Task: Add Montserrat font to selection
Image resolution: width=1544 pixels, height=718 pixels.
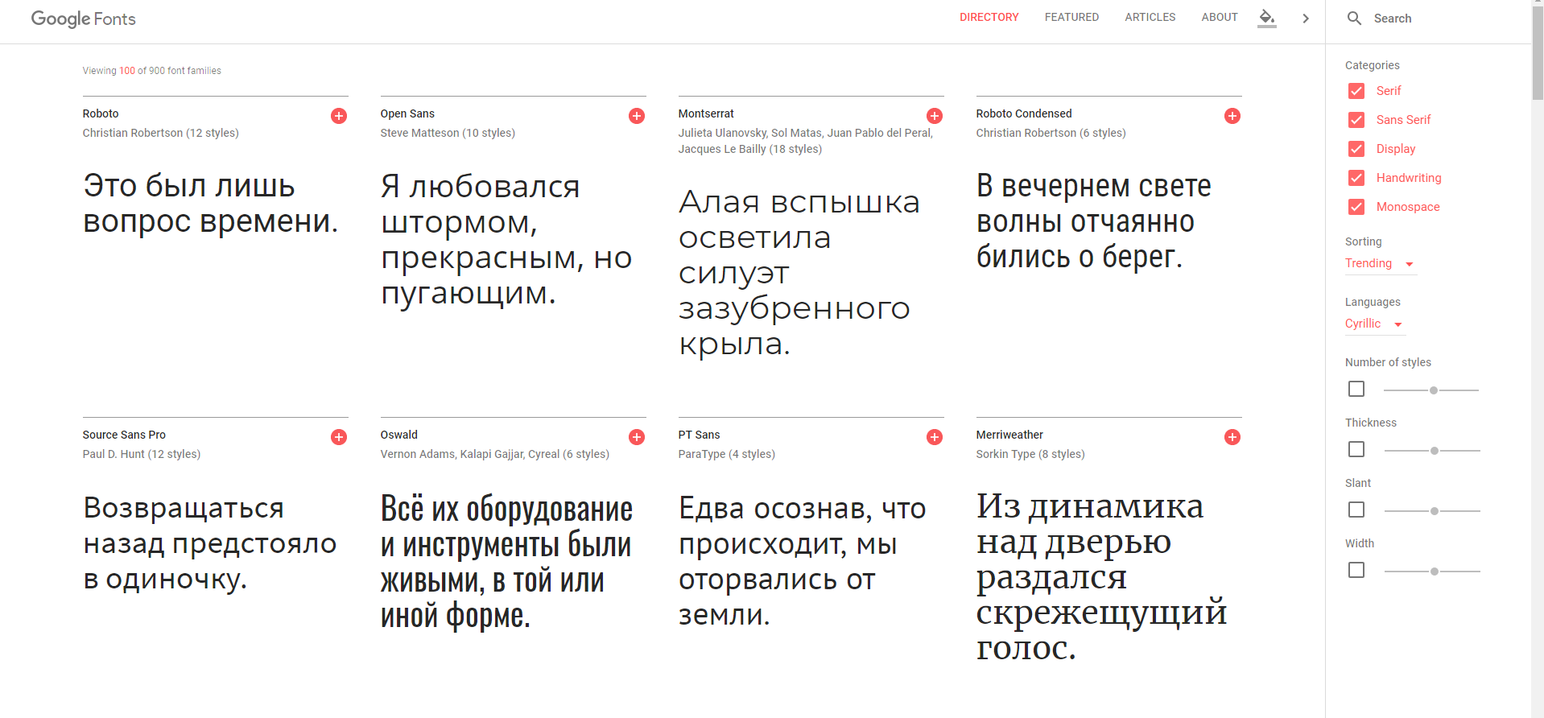Action: pyautogui.click(x=935, y=116)
